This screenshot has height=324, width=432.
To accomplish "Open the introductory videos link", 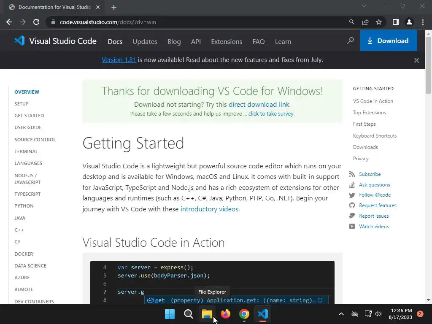I will [209, 209].
